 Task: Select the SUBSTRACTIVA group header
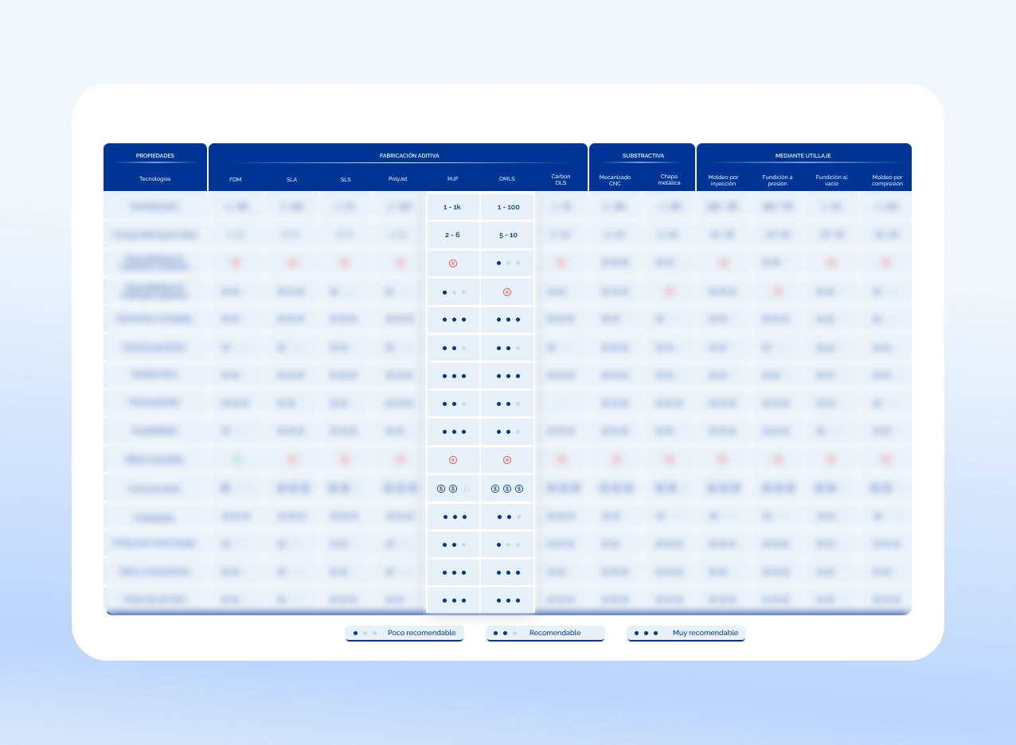tap(643, 156)
